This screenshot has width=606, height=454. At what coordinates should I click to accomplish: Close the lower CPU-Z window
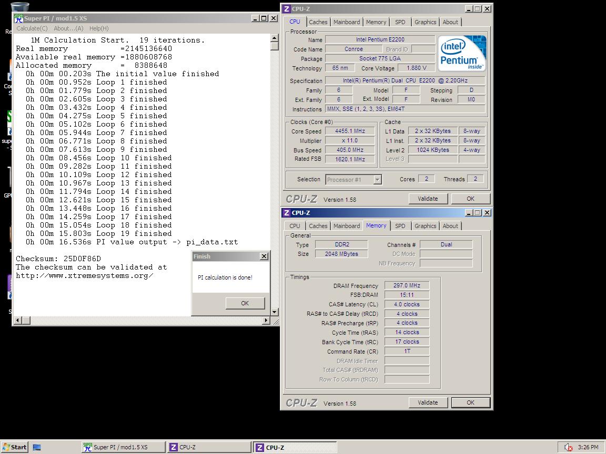pos(487,213)
